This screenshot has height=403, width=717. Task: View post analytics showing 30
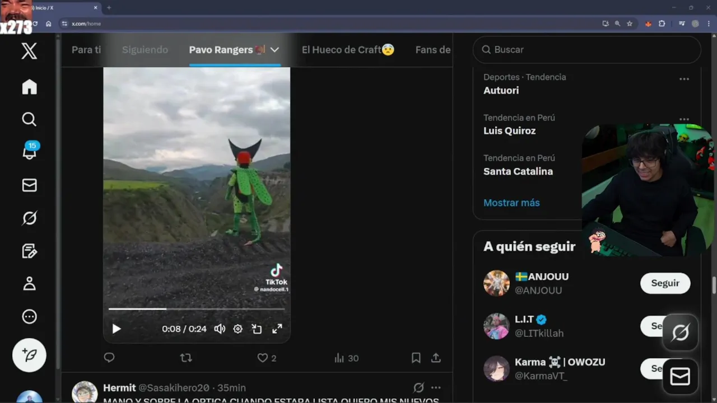click(346, 358)
